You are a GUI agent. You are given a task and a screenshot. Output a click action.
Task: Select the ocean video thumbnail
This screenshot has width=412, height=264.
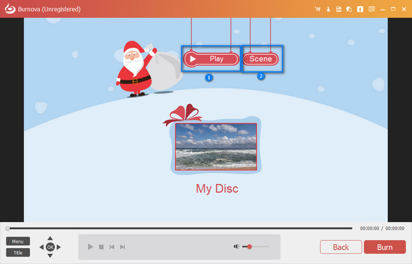pyautogui.click(x=216, y=146)
